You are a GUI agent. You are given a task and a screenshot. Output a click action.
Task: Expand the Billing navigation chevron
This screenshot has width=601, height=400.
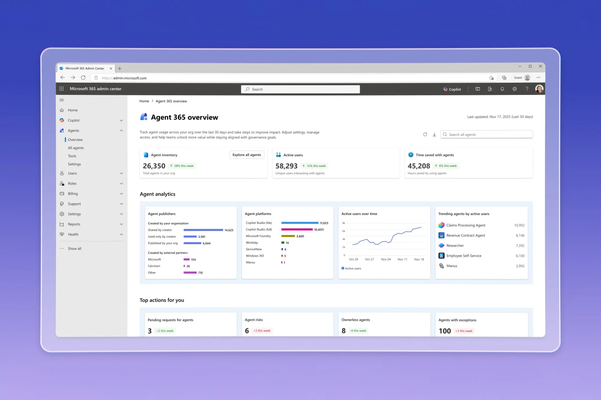[x=121, y=194]
